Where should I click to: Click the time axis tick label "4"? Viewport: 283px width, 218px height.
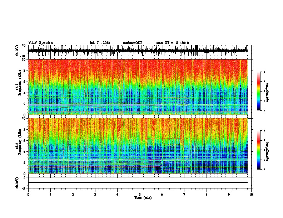pyautogui.click(x=118, y=194)
